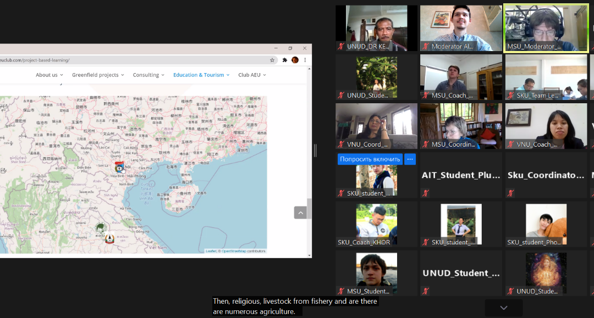Show the next gallery page with the down chevron
This screenshot has width=594, height=318.
point(503,308)
